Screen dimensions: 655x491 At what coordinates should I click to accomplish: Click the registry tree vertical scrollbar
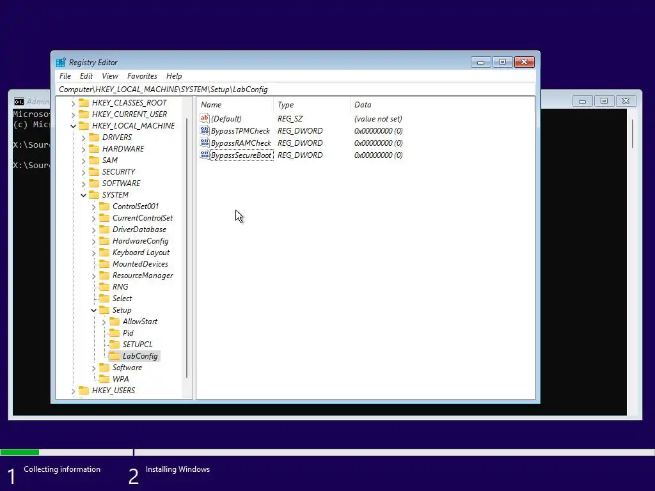[187, 247]
